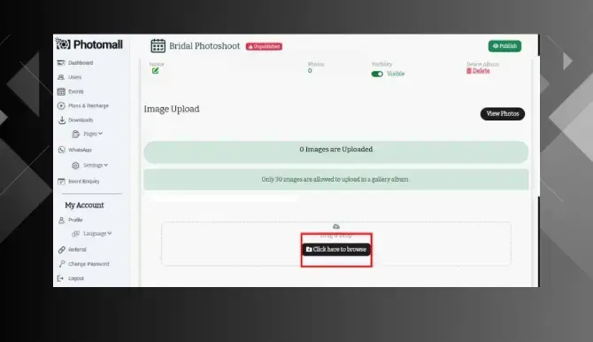Expand the Pages submenu chevron
Viewport: 593px width, 342px height.
[100, 134]
